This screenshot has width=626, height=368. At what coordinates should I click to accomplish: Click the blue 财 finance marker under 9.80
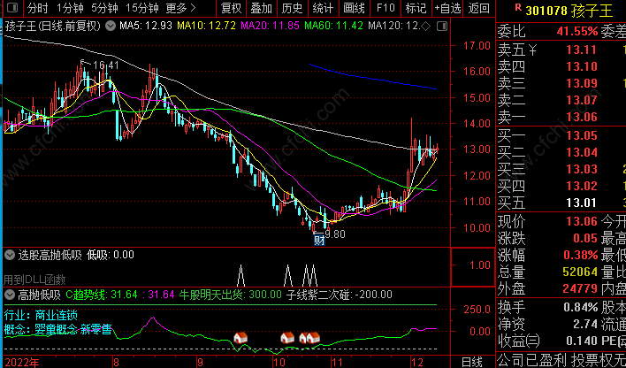[319, 241]
